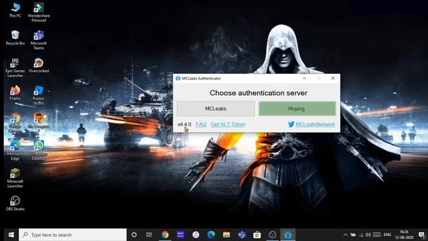
Task: Select Google Chrome desktop shortcut
Action: point(15,123)
